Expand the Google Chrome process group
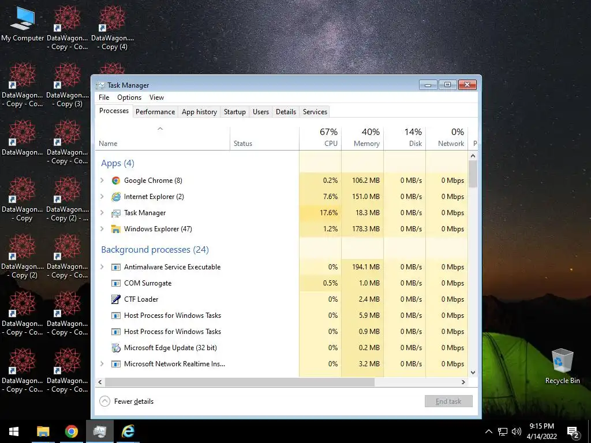Image resolution: width=591 pixels, height=443 pixels. click(x=102, y=181)
